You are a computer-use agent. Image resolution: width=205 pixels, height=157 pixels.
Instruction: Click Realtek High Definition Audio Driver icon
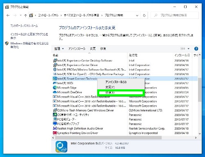[x=55, y=128]
